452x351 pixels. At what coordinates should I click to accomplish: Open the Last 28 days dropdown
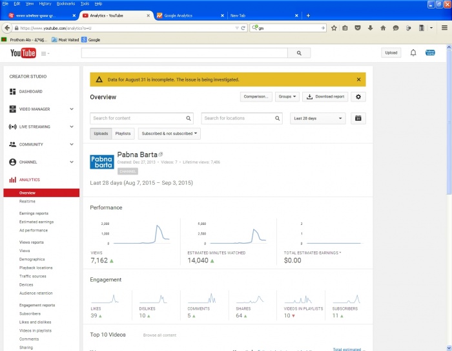pos(318,118)
